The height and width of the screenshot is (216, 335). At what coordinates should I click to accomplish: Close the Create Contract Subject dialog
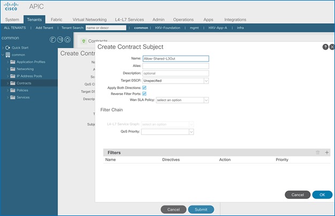click(x=332, y=47)
